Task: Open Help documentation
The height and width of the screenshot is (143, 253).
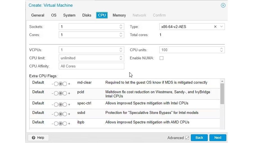Action: pos(38,138)
